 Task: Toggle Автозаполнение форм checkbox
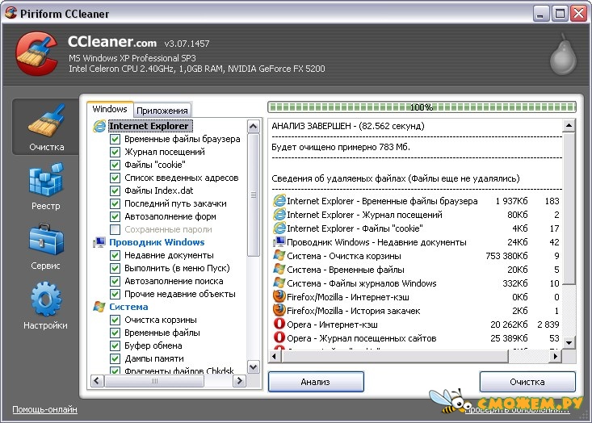tap(115, 216)
